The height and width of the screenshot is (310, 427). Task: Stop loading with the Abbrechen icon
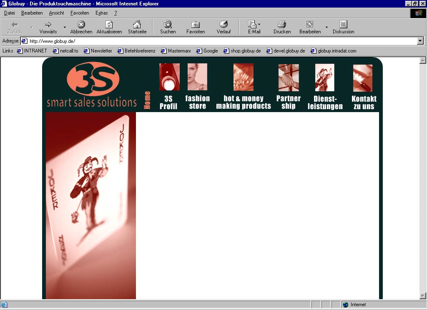click(x=81, y=25)
